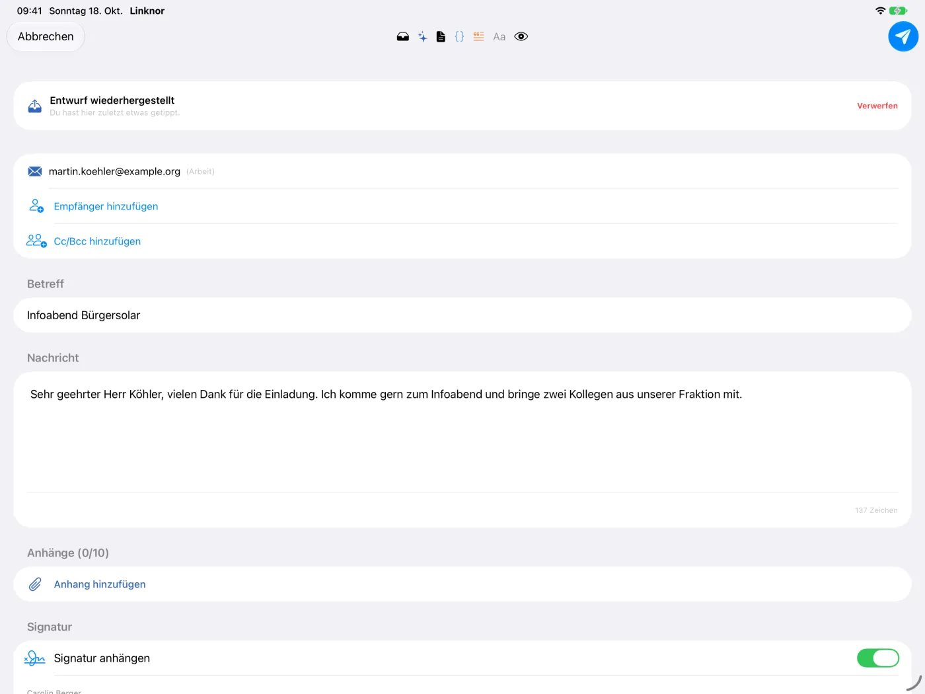Tap the clock showing 09:41
Viewport: 925px width, 694px height.
pos(29,11)
